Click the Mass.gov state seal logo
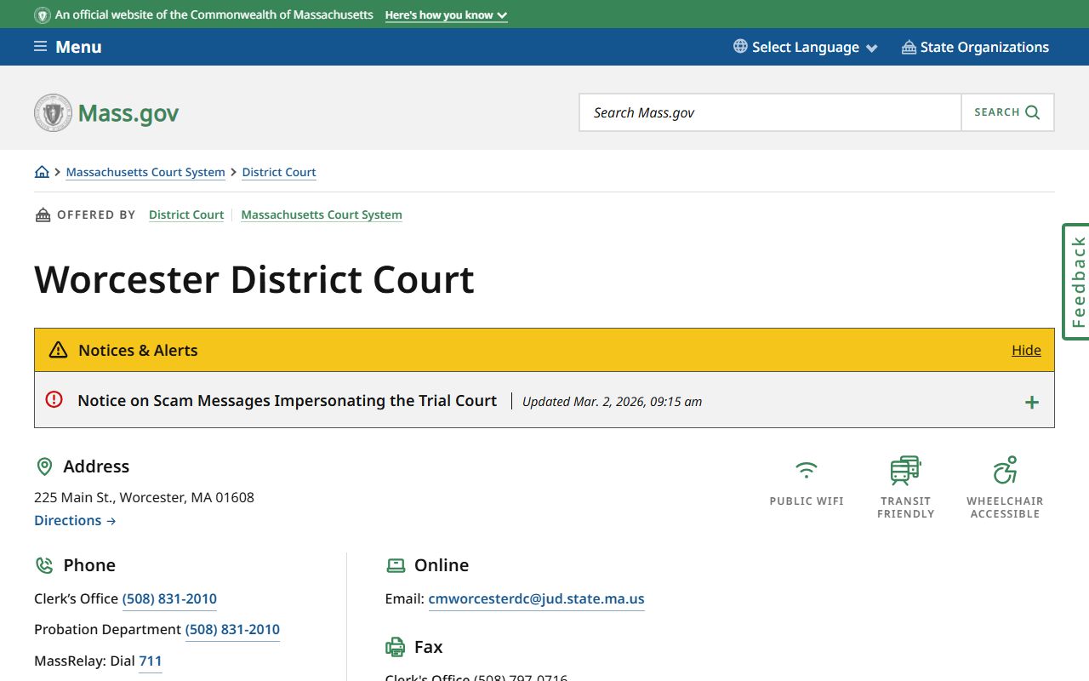Viewport: 1089px width, 681px height. click(53, 113)
